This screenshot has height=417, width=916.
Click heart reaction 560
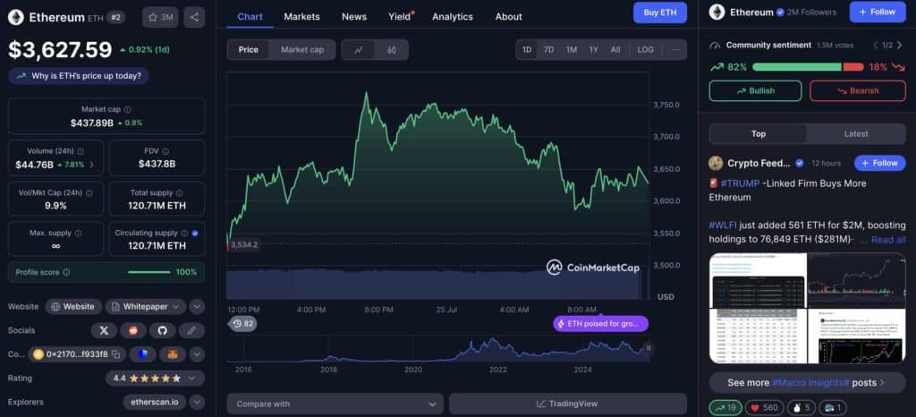click(764, 408)
